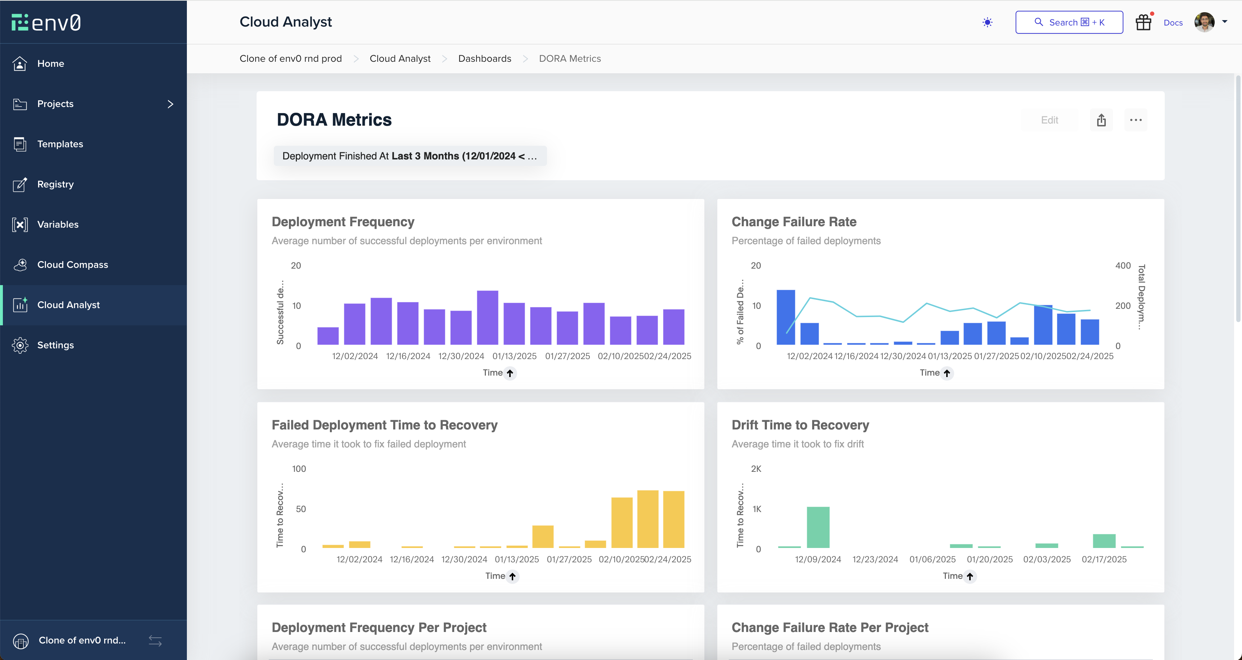Click the Docs link
Viewport: 1242px width, 660px height.
click(1173, 23)
